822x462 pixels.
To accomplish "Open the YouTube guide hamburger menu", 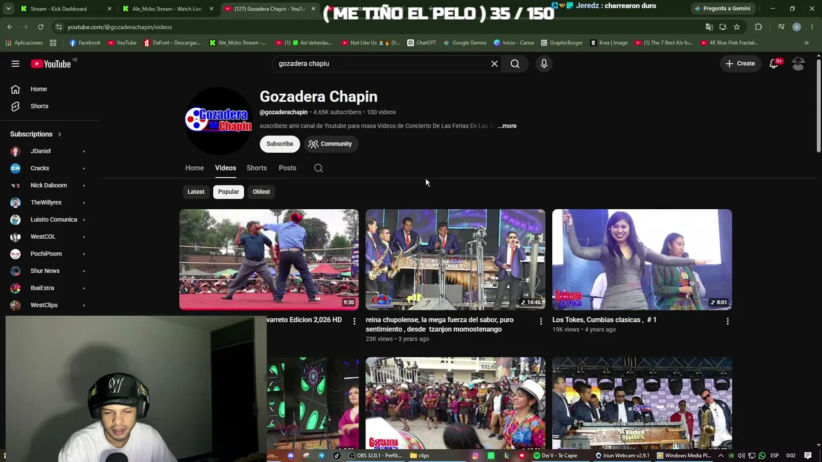I will coord(15,64).
